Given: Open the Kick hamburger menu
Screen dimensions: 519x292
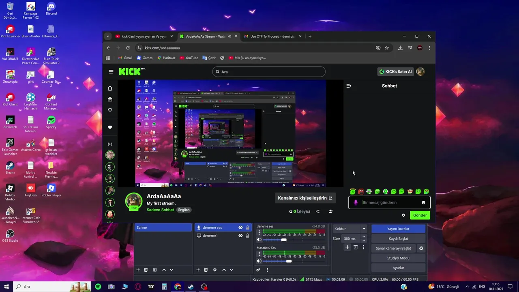Looking at the screenshot, I should (x=111, y=72).
